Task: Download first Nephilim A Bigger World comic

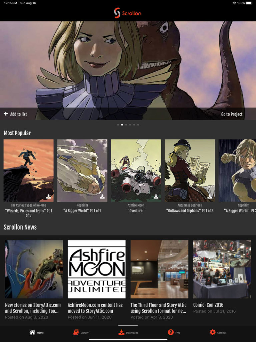Action: pos(102,197)
